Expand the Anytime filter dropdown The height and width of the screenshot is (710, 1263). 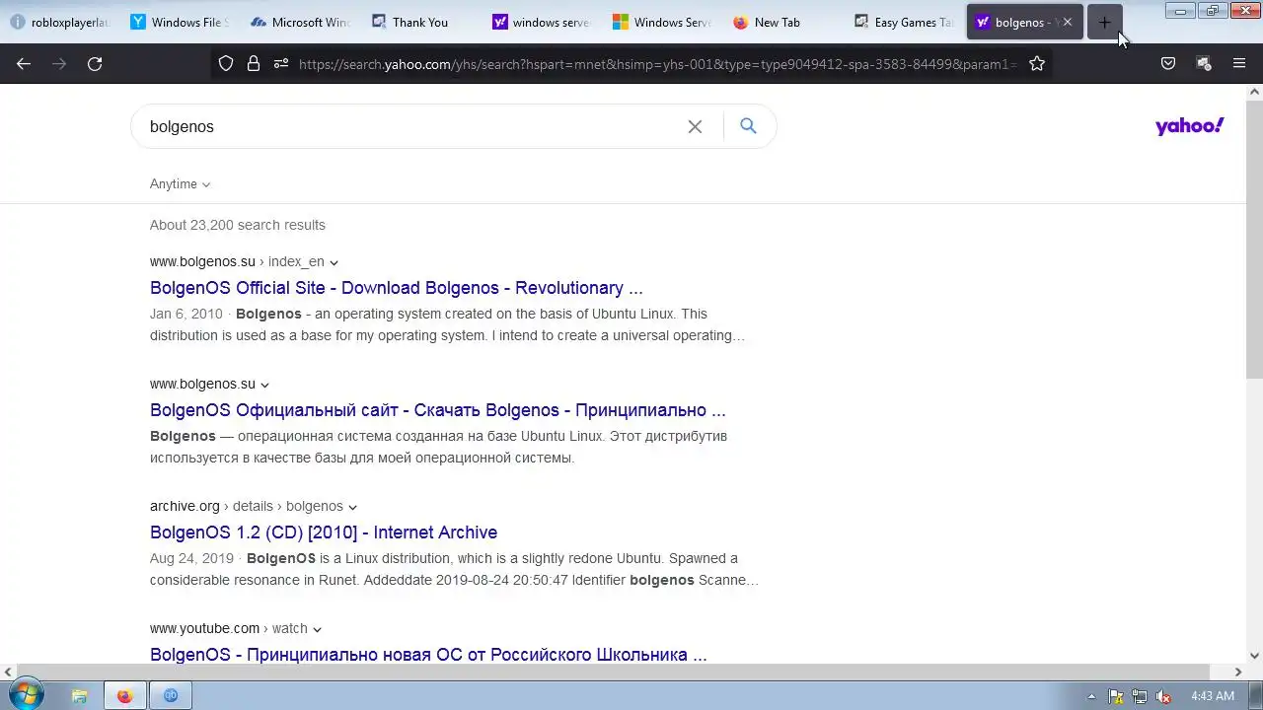pyautogui.click(x=180, y=184)
